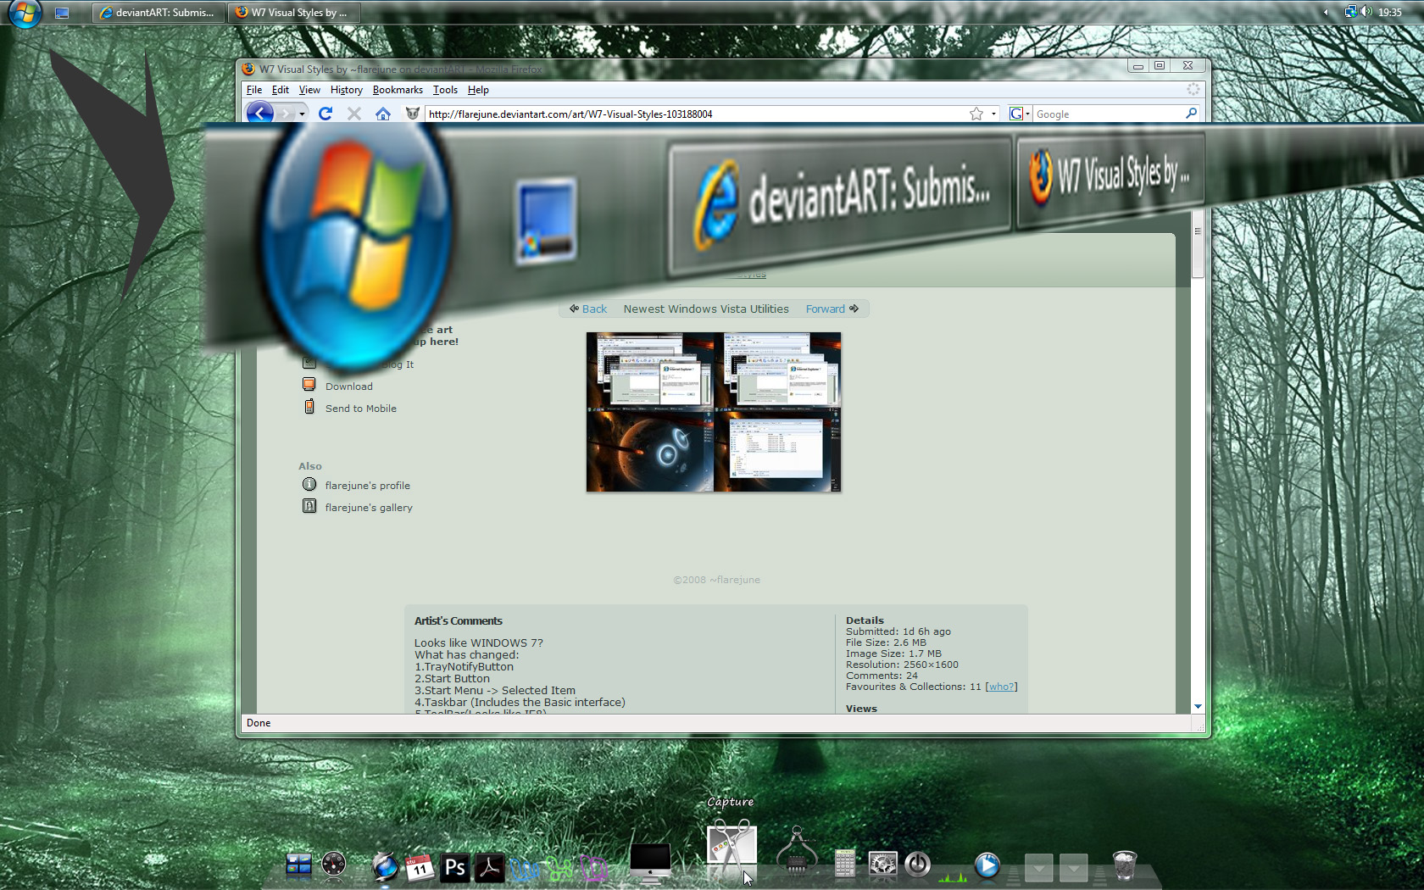The height and width of the screenshot is (890, 1424).
Task: Click the stop loading X icon
Action: 354,114
